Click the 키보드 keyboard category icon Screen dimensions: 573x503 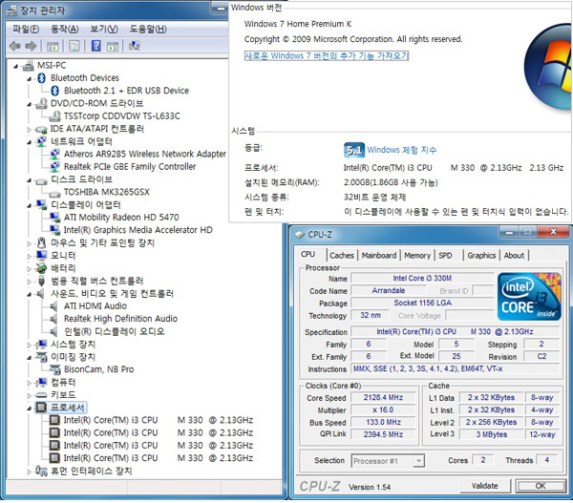click(x=41, y=395)
